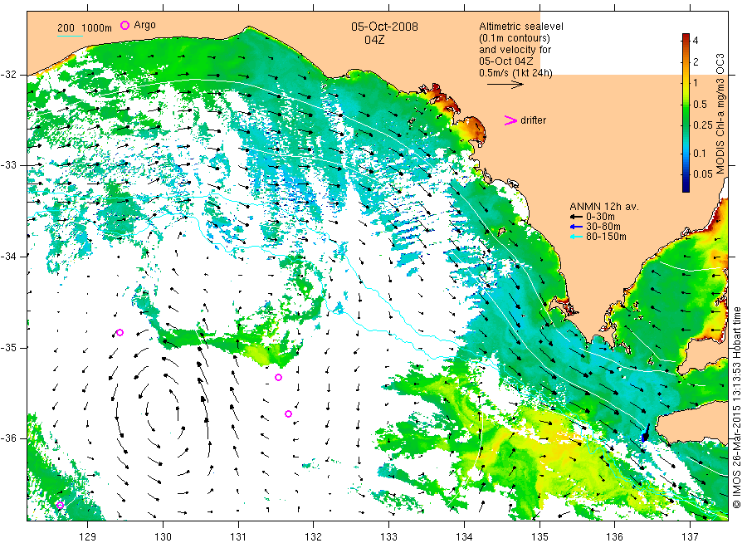747x548 pixels.
Task: Click the colorbar value 0.25
Action: [703, 125]
